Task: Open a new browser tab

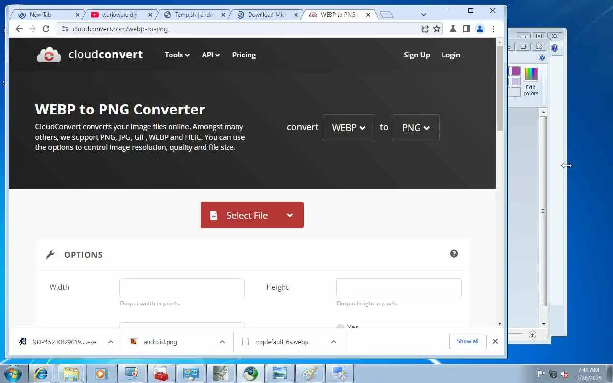Action: [x=386, y=15]
